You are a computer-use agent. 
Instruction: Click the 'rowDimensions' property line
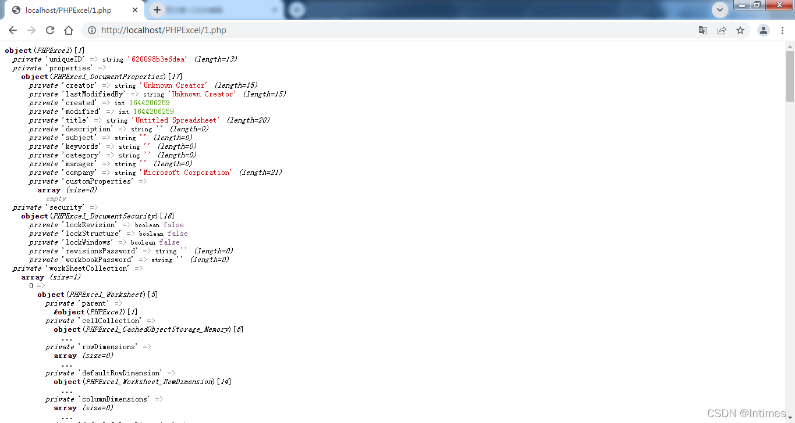[98, 347]
